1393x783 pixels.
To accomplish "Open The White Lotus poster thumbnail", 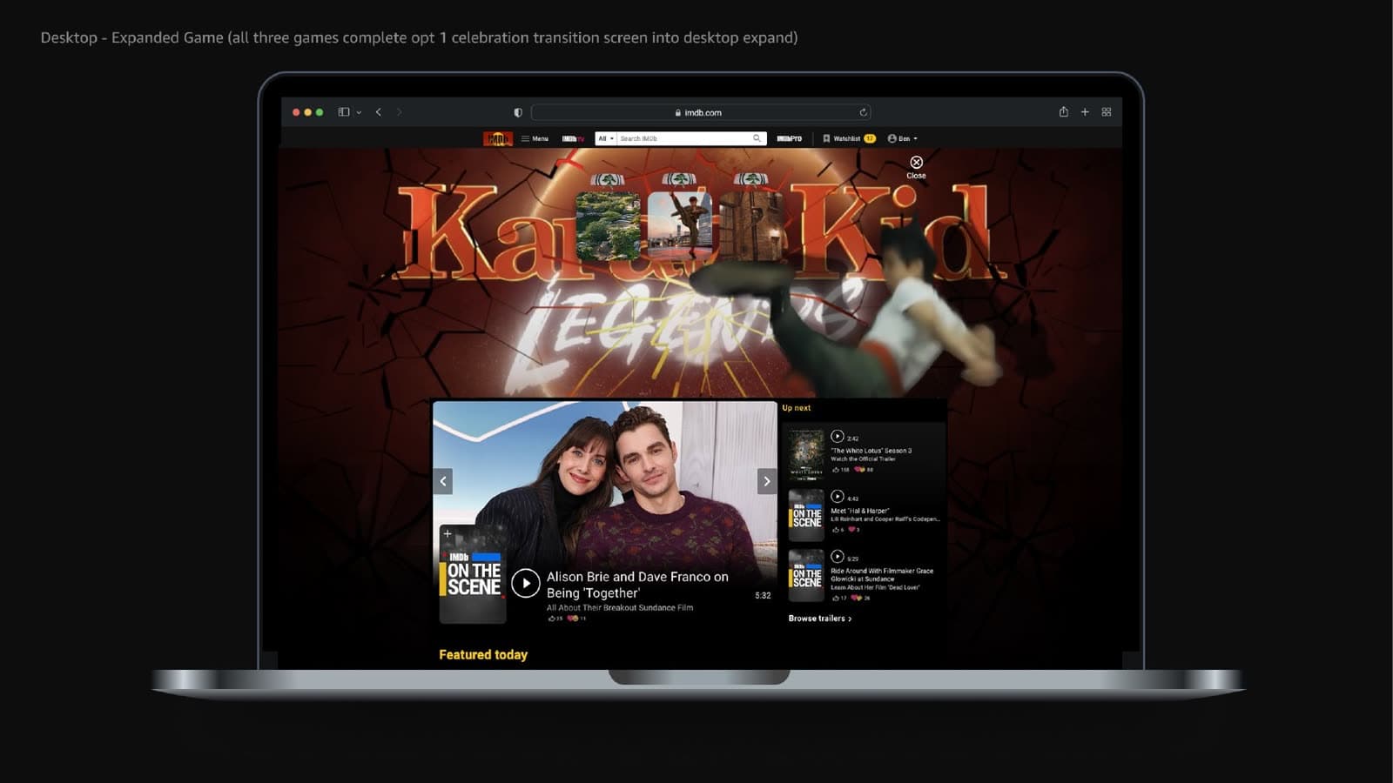I will (x=806, y=454).
